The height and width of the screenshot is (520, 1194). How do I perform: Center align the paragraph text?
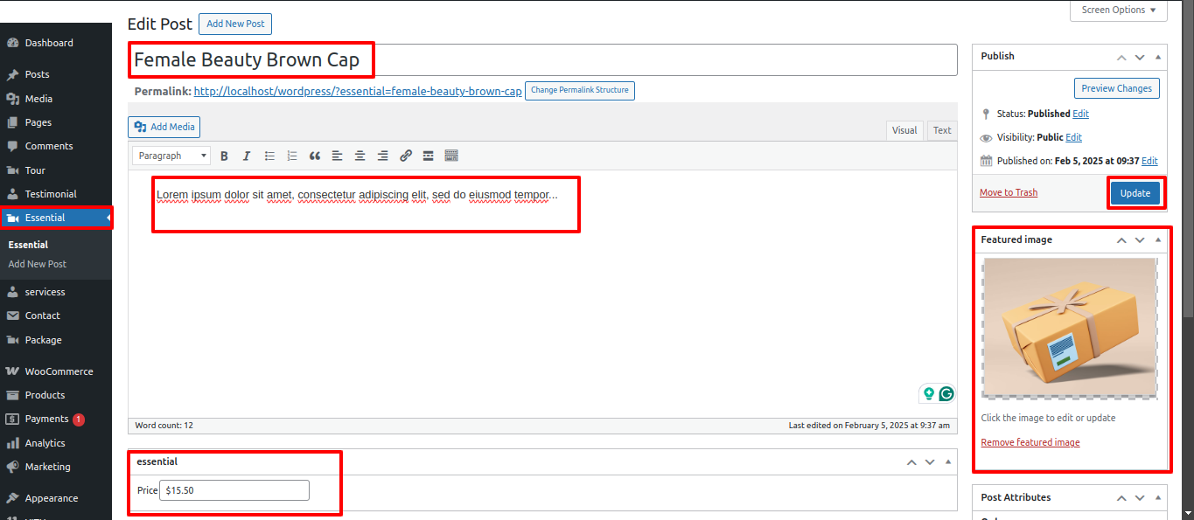coord(360,156)
